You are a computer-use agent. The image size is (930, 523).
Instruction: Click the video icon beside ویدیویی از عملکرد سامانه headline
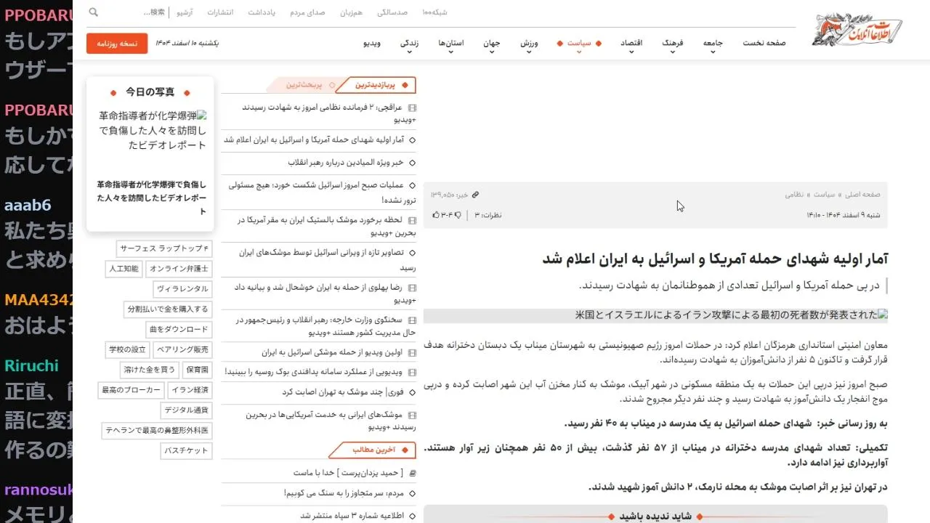(412, 373)
